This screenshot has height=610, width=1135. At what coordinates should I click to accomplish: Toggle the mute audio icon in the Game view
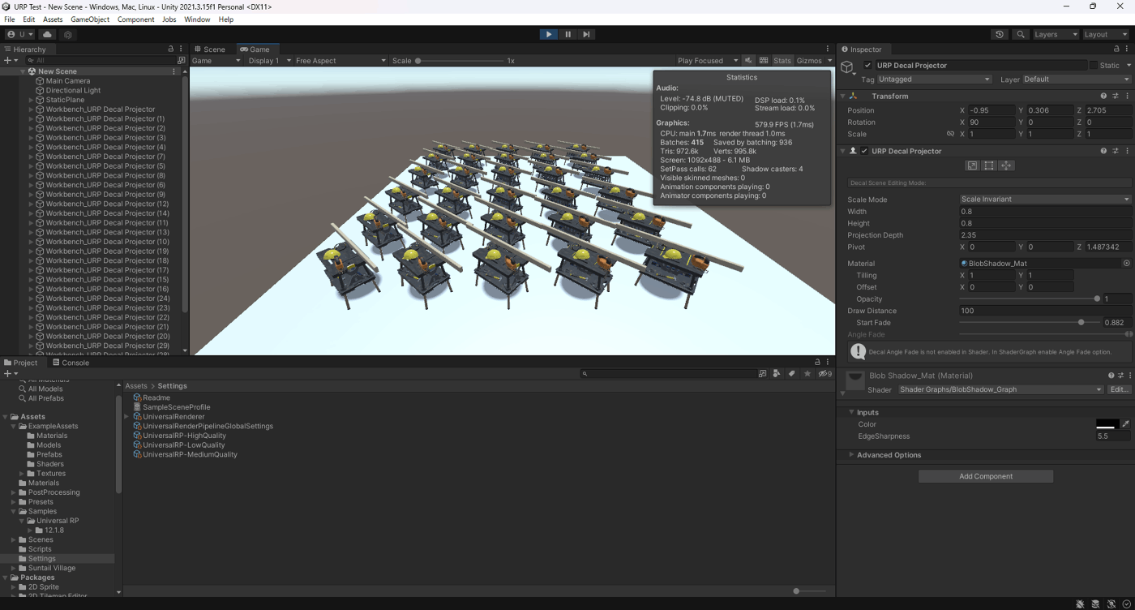(749, 61)
